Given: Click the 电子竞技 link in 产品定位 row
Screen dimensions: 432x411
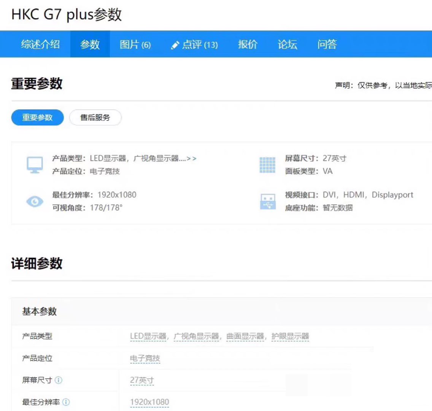Looking at the screenshot, I should 145,358.
